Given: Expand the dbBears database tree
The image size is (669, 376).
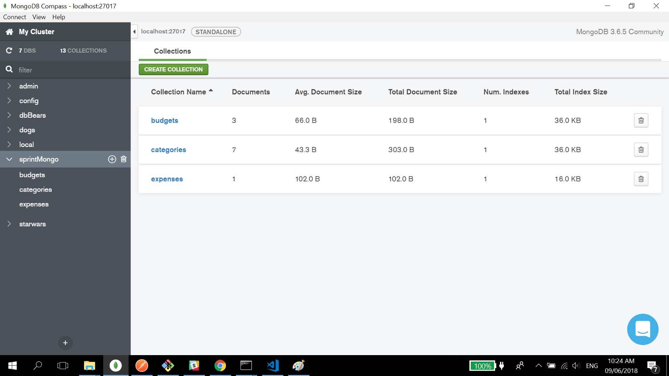Looking at the screenshot, I should pos(9,115).
